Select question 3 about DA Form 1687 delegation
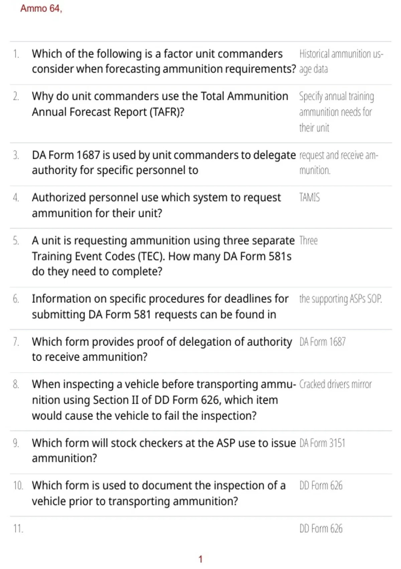 click(164, 163)
